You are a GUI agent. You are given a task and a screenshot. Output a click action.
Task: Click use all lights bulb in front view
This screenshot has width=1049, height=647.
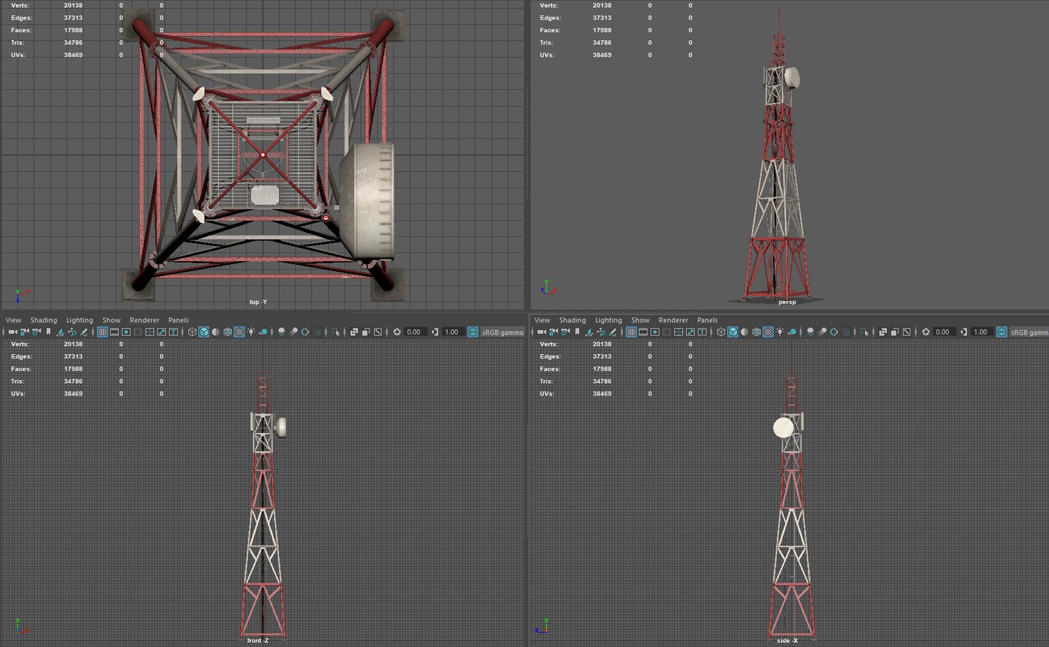click(251, 332)
